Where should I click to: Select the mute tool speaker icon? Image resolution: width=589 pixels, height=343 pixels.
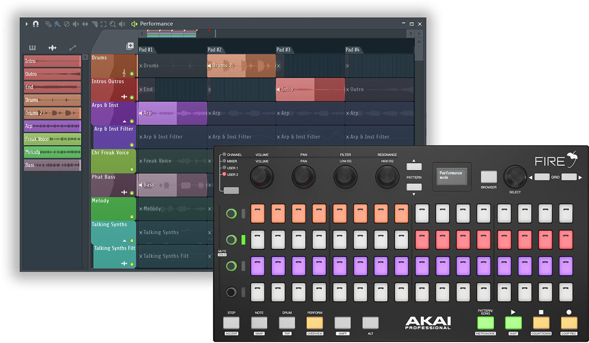76,24
